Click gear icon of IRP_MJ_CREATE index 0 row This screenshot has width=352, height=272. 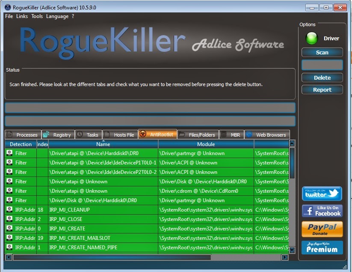coord(9,228)
